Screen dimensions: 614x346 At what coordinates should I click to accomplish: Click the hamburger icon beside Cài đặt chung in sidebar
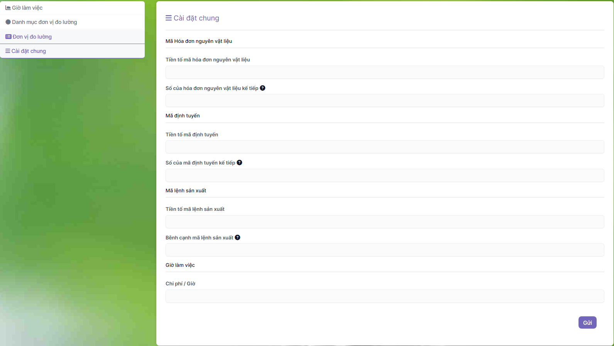point(8,51)
